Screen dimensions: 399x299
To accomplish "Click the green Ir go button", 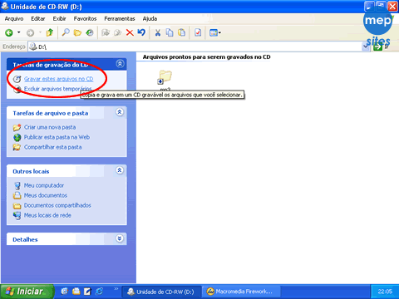I will [x=382, y=47].
